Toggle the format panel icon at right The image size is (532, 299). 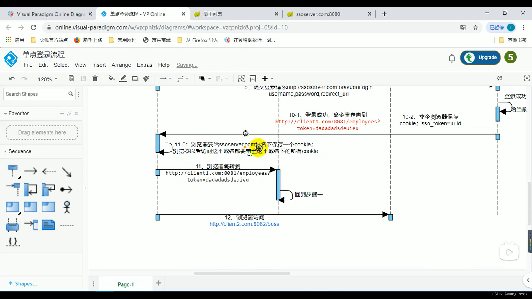click(x=500, y=78)
